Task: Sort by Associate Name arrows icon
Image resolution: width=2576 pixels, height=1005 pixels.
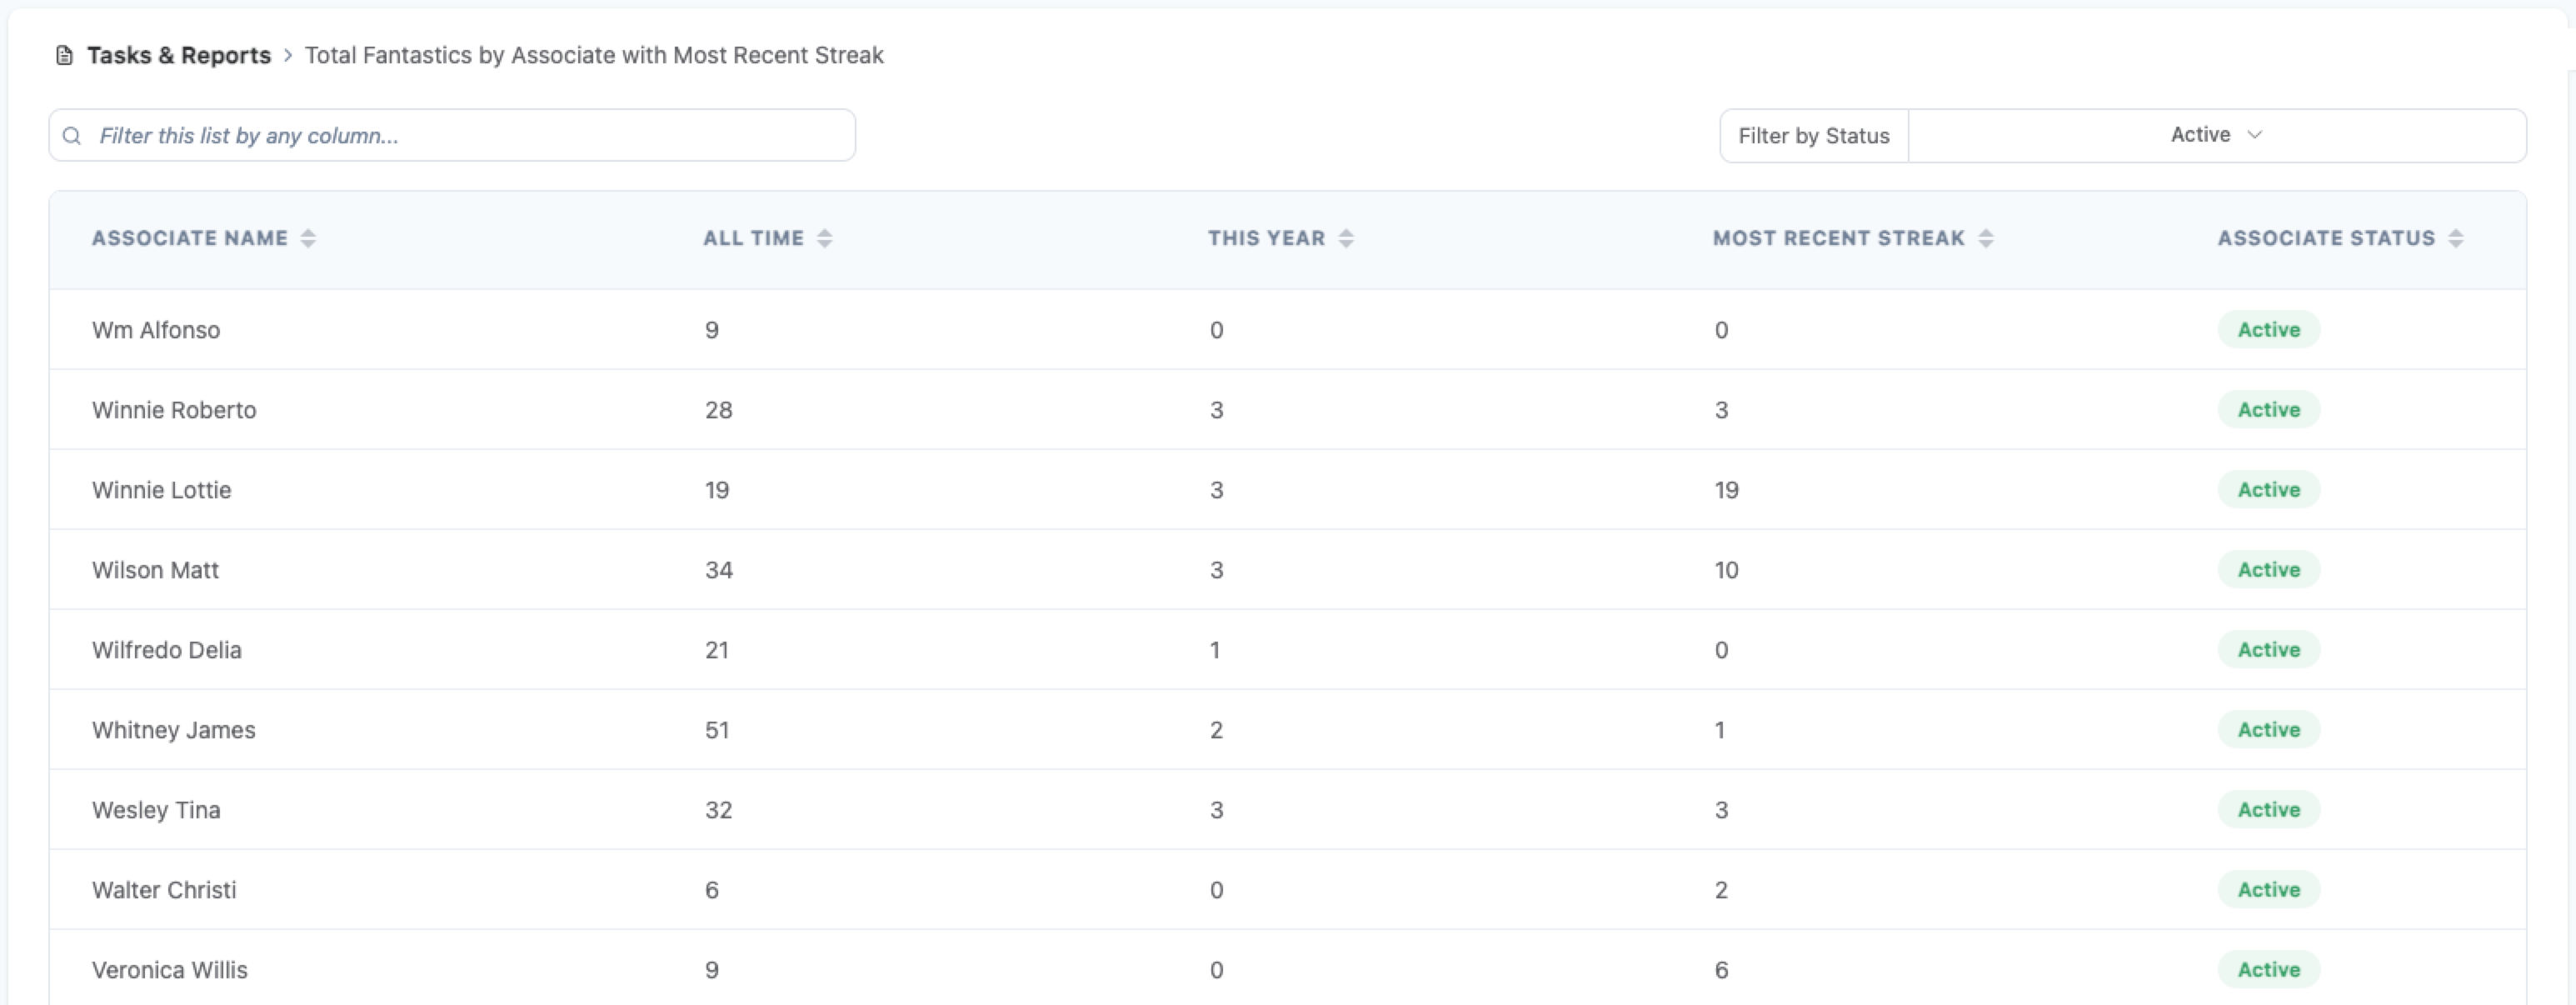Action: (x=308, y=238)
